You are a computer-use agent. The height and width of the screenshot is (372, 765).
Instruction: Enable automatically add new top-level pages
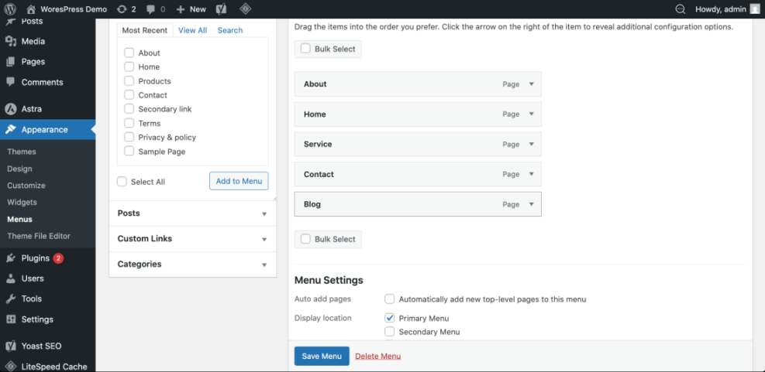[389, 299]
